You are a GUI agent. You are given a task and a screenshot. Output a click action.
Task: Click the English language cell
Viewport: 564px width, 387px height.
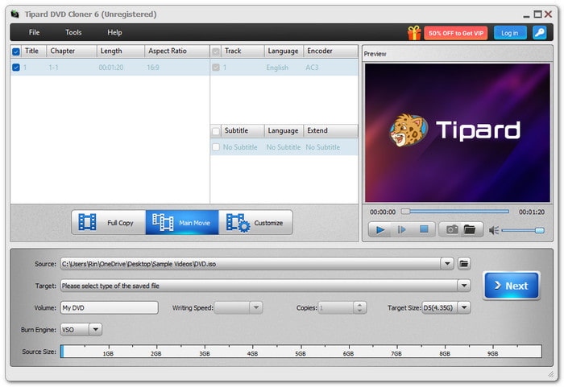(x=277, y=68)
